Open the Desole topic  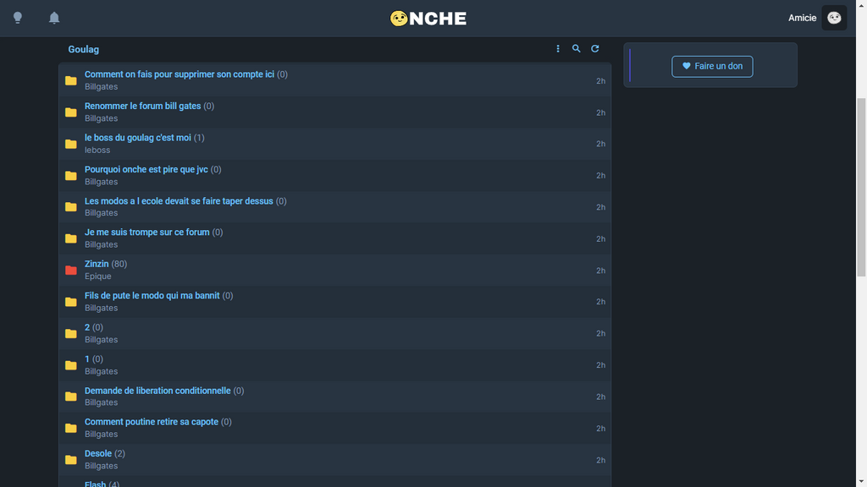click(98, 454)
